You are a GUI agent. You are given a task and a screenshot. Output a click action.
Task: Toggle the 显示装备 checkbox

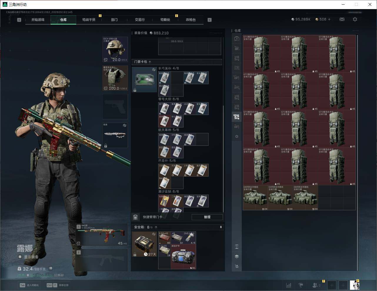tap(20, 257)
